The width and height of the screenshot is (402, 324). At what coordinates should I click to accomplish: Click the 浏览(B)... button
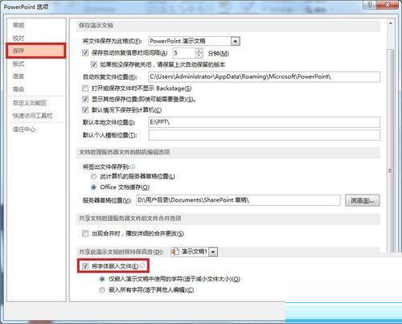tap(363, 200)
